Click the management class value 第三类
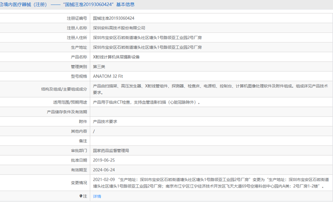 (x=99, y=67)
